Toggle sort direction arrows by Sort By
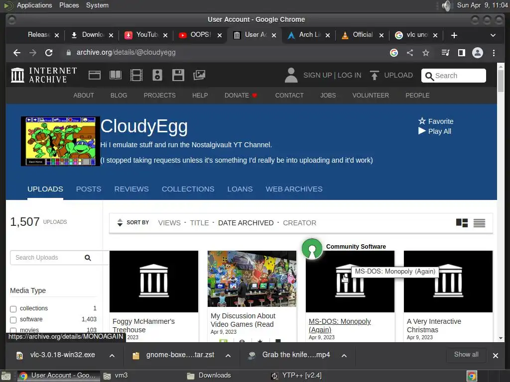 120,222
